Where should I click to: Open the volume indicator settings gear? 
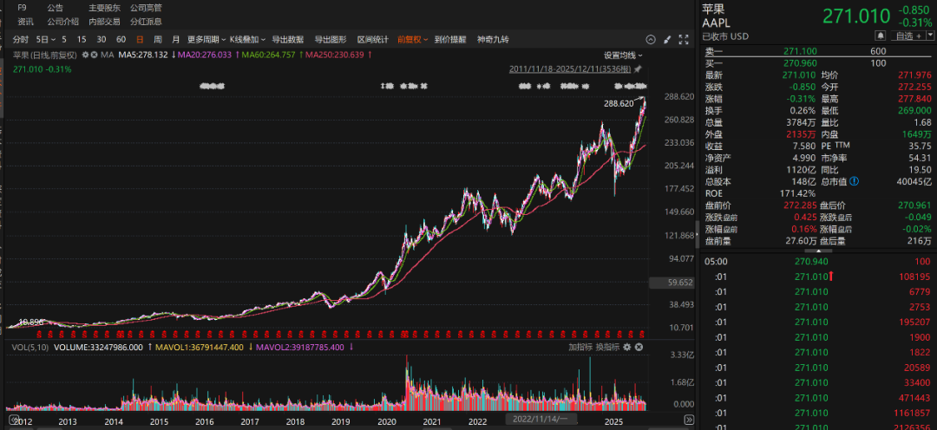click(x=628, y=347)
